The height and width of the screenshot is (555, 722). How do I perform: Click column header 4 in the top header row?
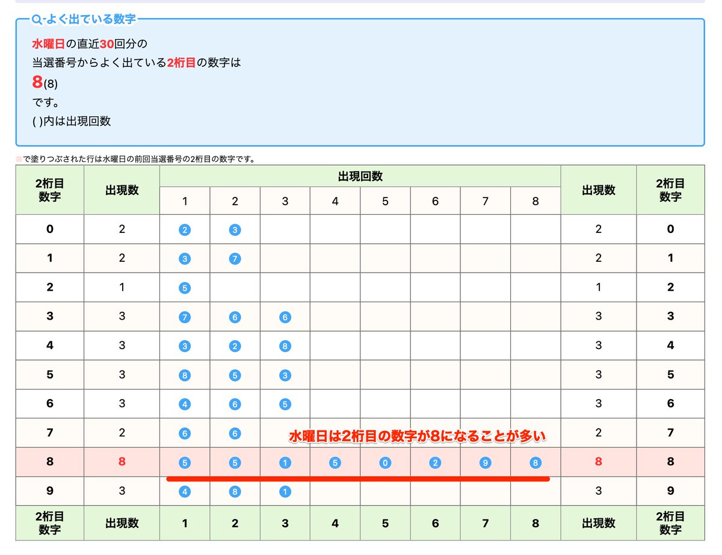335,201
